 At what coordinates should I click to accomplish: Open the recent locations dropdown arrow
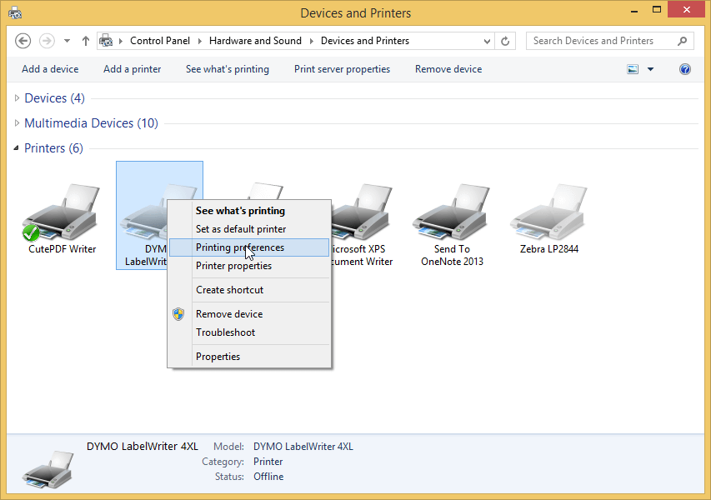[x=68, y=41]
